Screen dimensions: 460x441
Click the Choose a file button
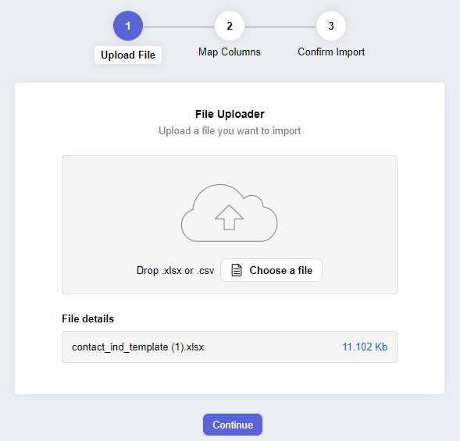click(x=271, y=270)
